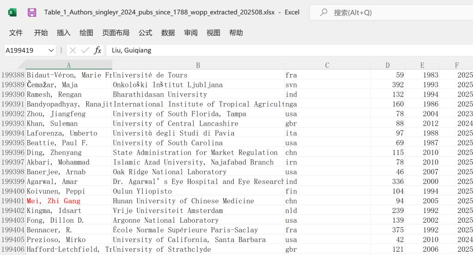The height and width of the screenshot is (255, 473).
Task: Open the 公式 ribbon tab
Action: click(x=145, y=33)
